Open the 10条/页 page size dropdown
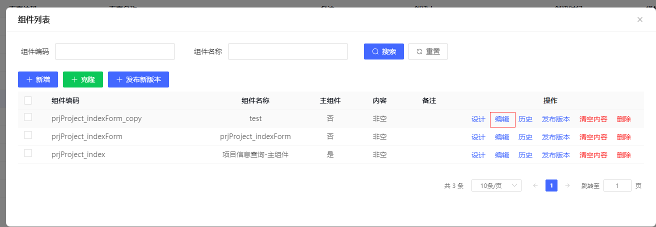Screen dimensions: 656x227 pos(496,185)
